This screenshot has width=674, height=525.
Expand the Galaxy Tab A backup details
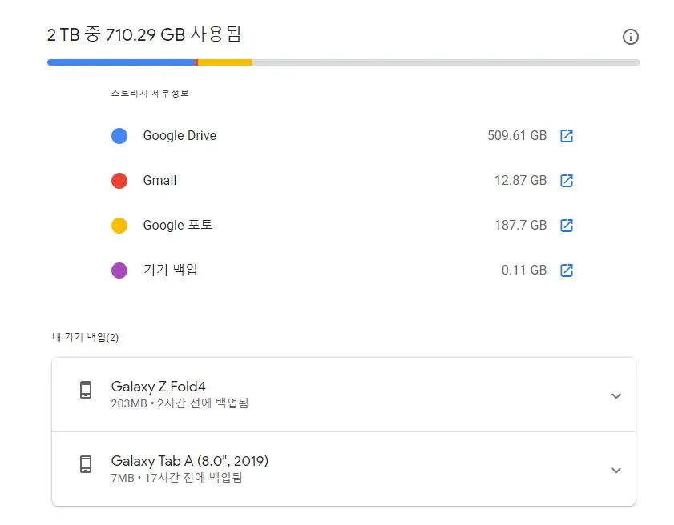click(616, 470)
